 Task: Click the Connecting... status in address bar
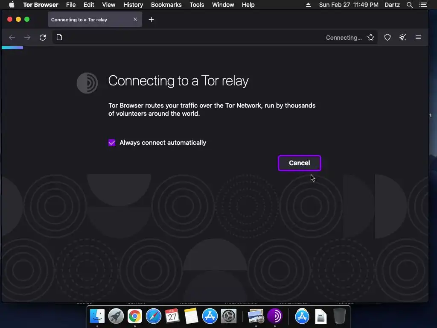click(344, 38)
